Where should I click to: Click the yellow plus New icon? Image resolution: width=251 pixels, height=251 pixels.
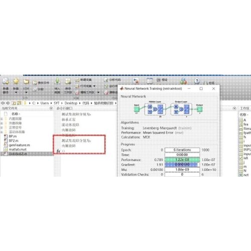point(16,81)
